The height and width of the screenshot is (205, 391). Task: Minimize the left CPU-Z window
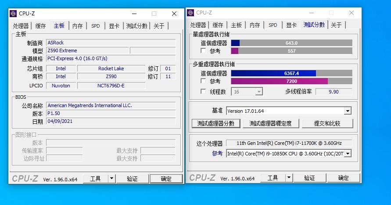134,14
